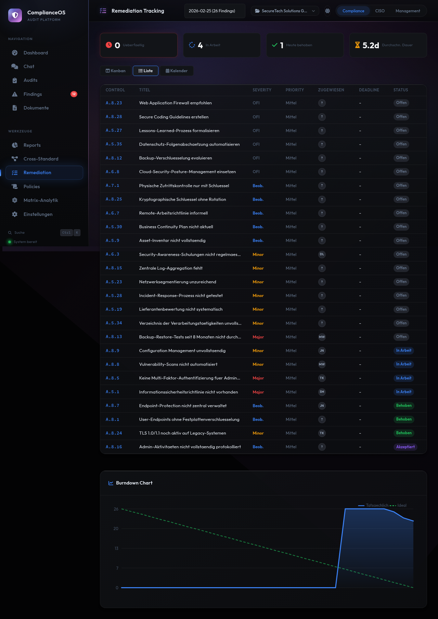Toggle Tatsaechlich series in Burndown legend
This screenshot has width=438, height=619.
[373, 505]
